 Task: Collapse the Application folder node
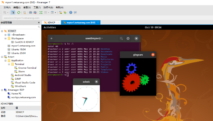(5, 61)
